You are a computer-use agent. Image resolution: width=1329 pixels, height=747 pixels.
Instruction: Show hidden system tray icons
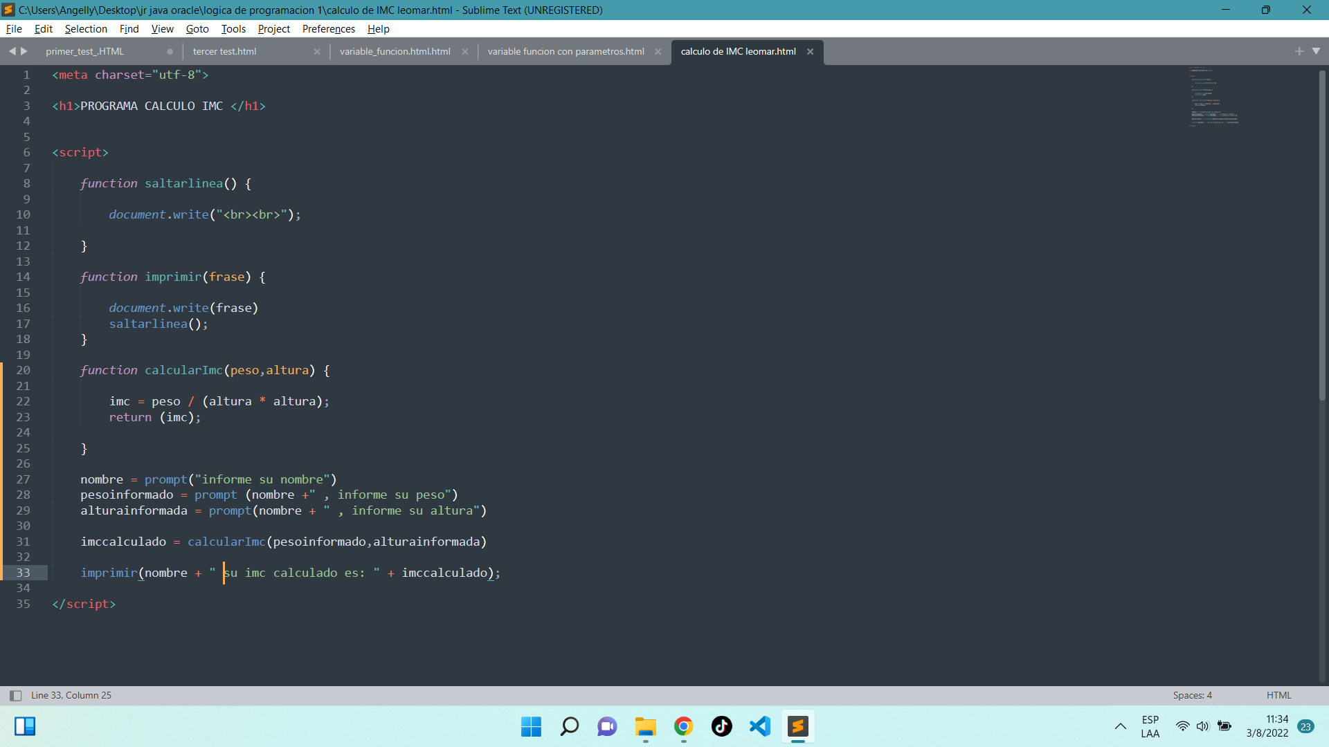tap(1120, 726)
